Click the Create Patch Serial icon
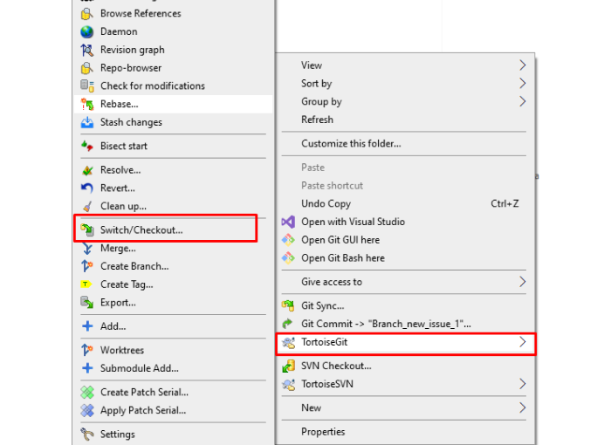The image size is (611, 445). tap(87, 393)
